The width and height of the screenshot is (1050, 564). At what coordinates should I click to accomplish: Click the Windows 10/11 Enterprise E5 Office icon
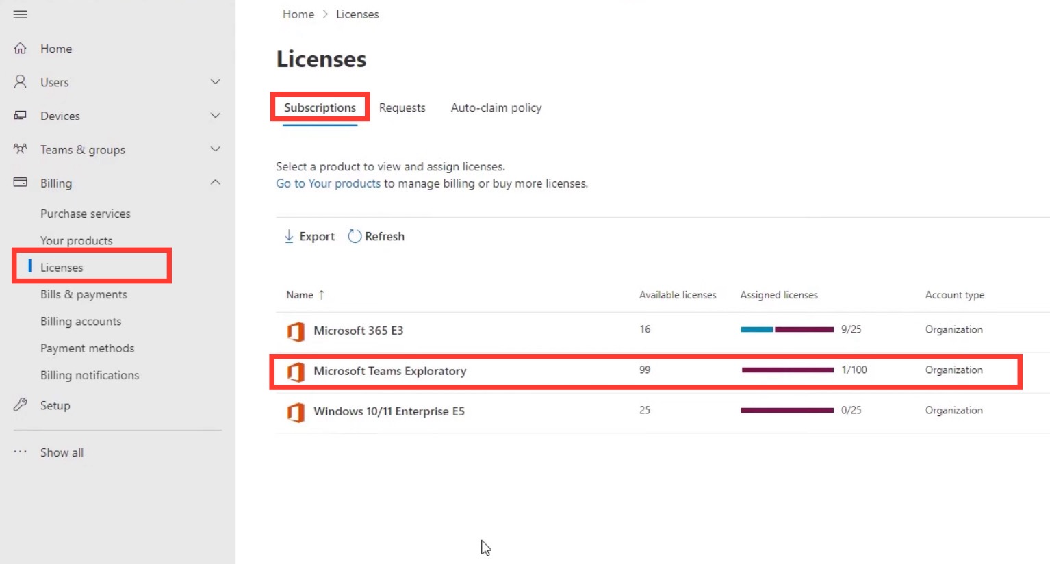point(296,412)
